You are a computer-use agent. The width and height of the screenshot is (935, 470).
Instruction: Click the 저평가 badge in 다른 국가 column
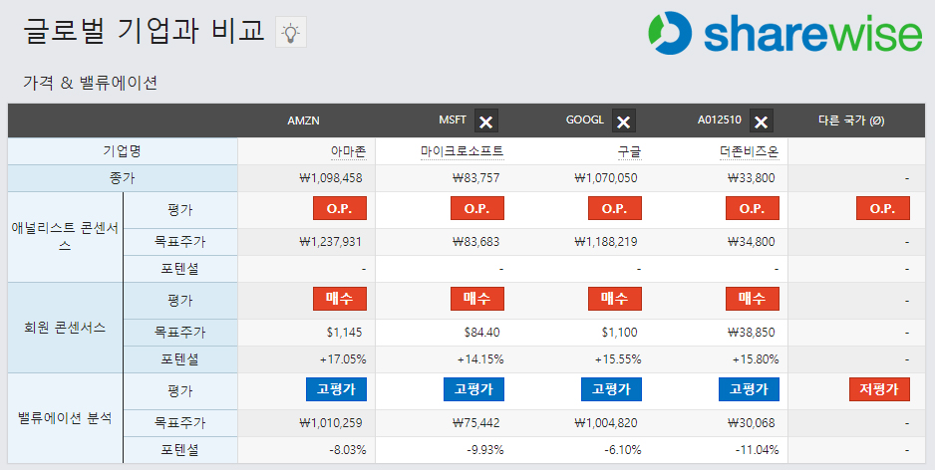pos(879,389)
